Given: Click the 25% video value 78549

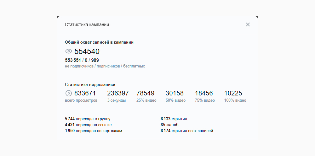Looking at the screenshot, I should pyautogui.click(x=146, y=93).
